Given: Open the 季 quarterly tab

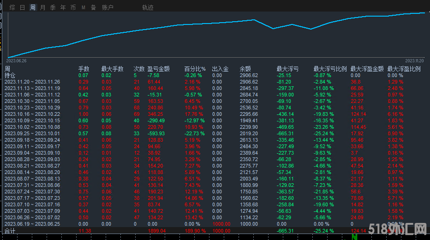Looking at the screenshot, I should tap(53, 7).
